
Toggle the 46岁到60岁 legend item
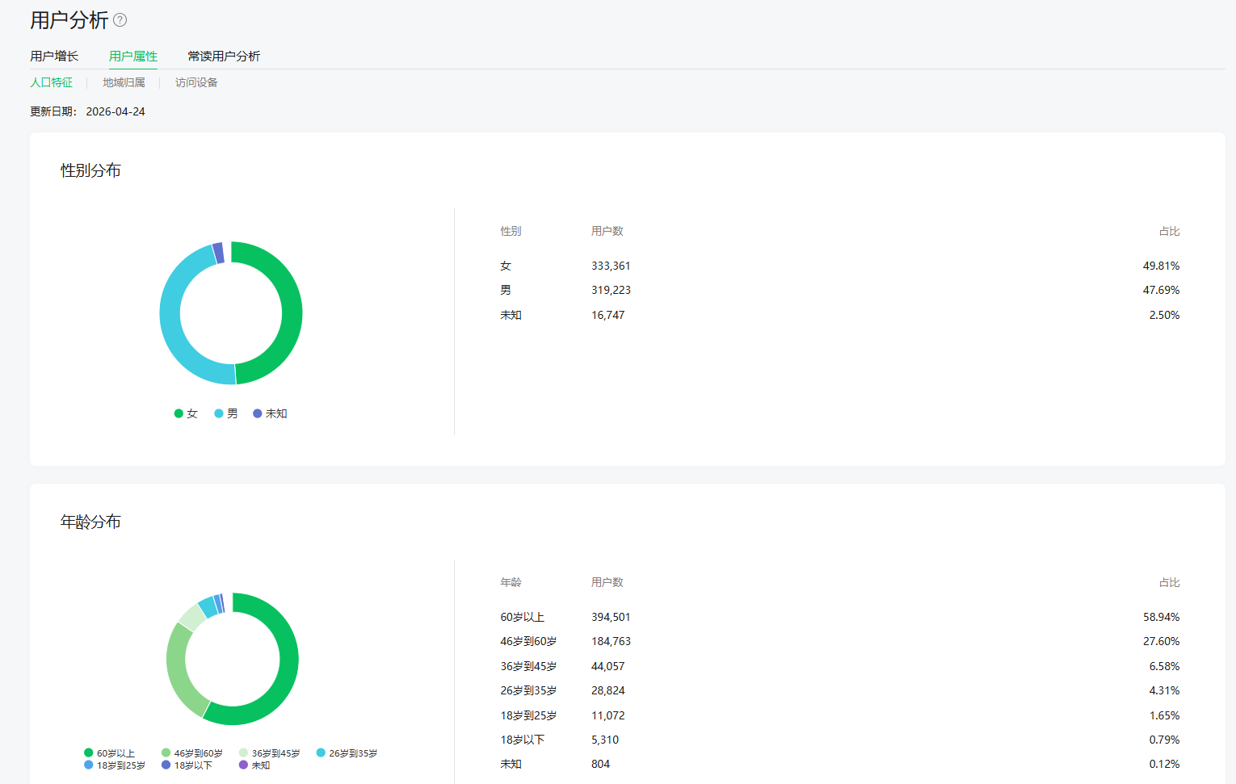pos(192,753)
